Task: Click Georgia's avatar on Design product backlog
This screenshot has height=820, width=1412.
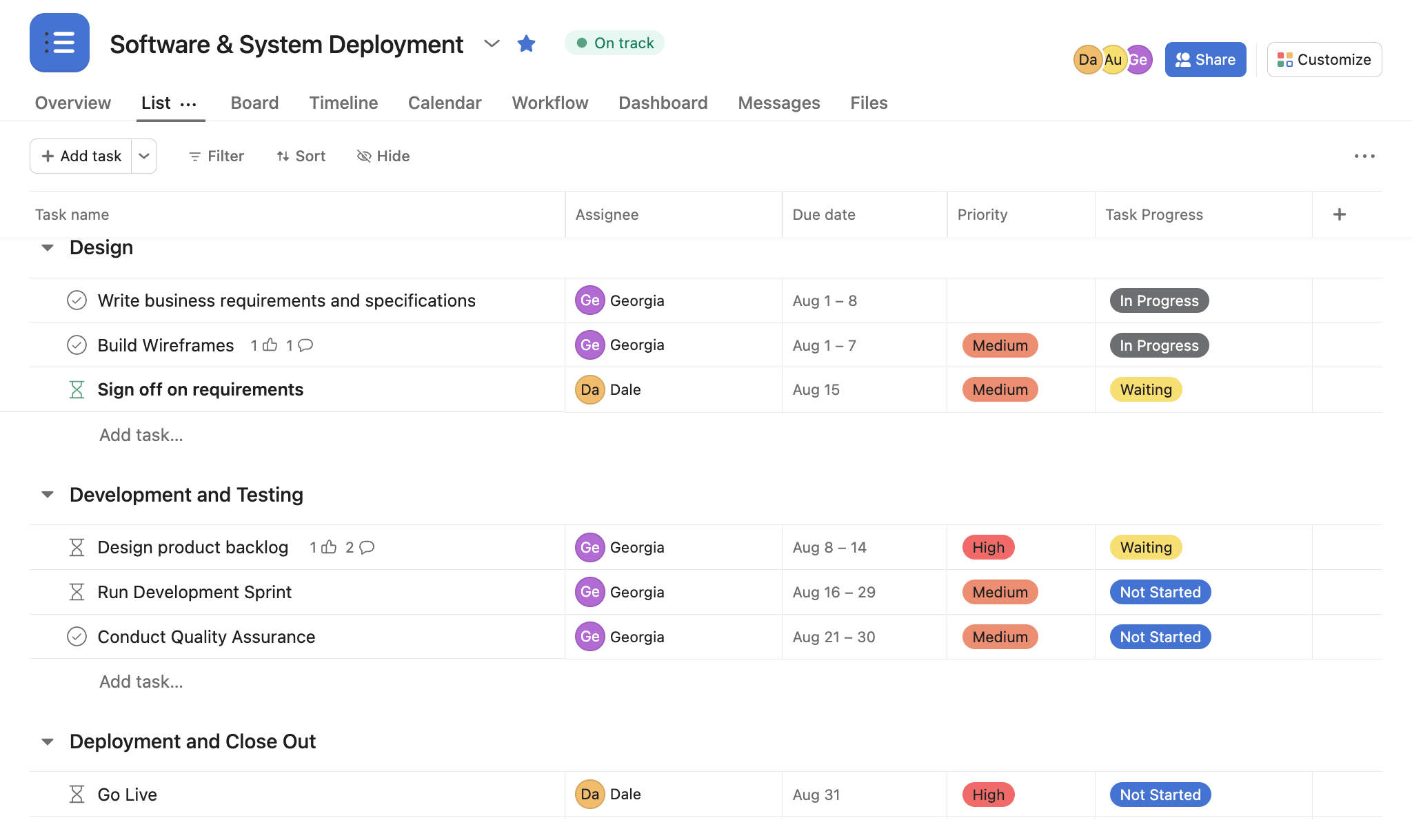Action: click(589, 547)
